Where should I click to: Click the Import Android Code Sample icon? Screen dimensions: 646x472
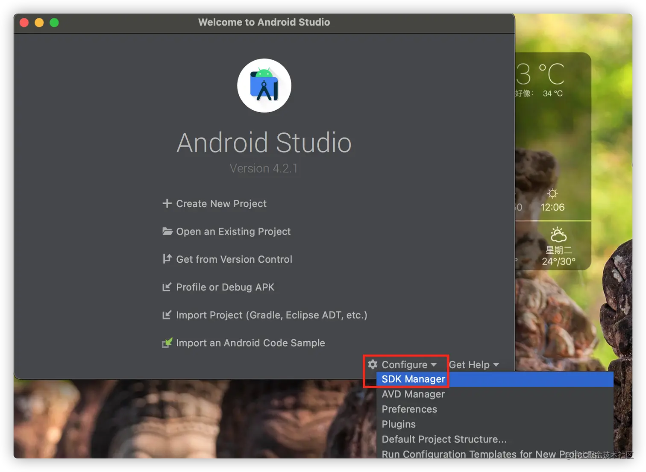pyautogui.click(x=167, y=343)
